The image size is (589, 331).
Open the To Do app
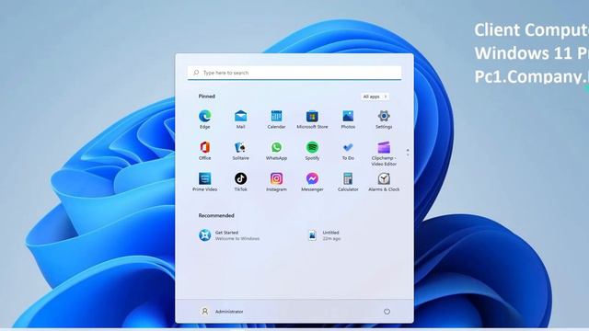[x=348, y=151]
